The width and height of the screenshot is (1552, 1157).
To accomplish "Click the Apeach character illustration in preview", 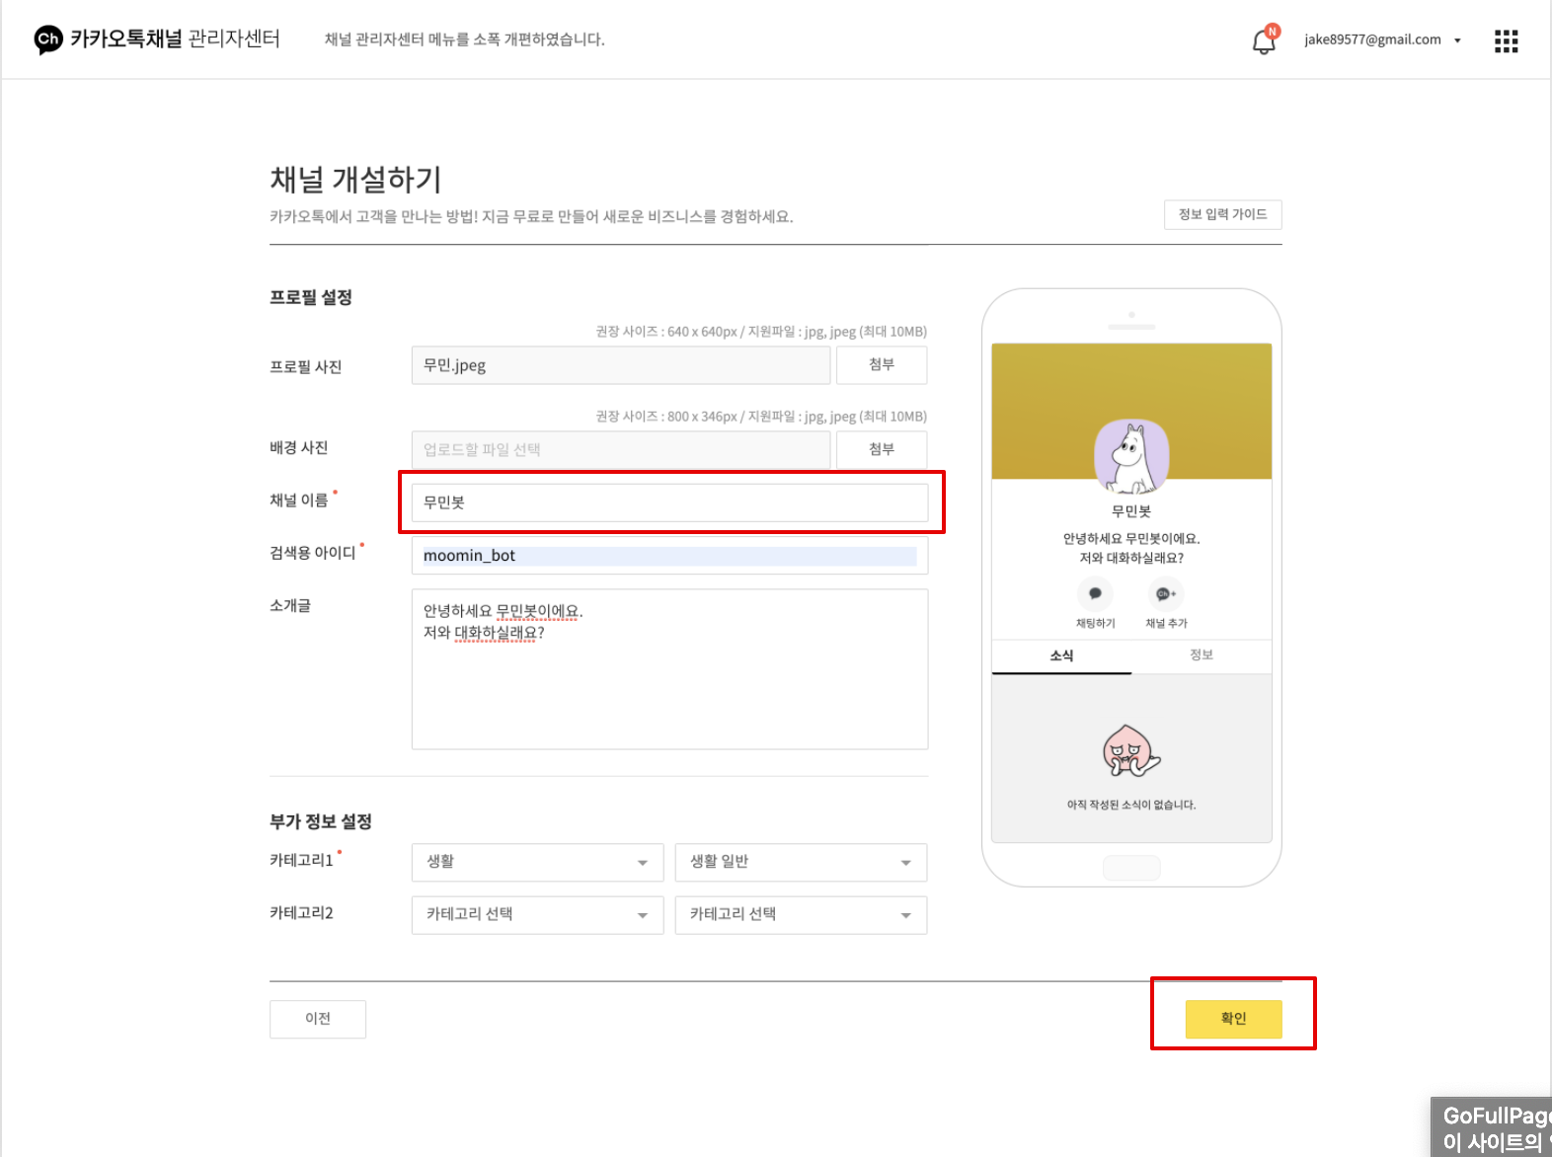I will (1131, 752).
